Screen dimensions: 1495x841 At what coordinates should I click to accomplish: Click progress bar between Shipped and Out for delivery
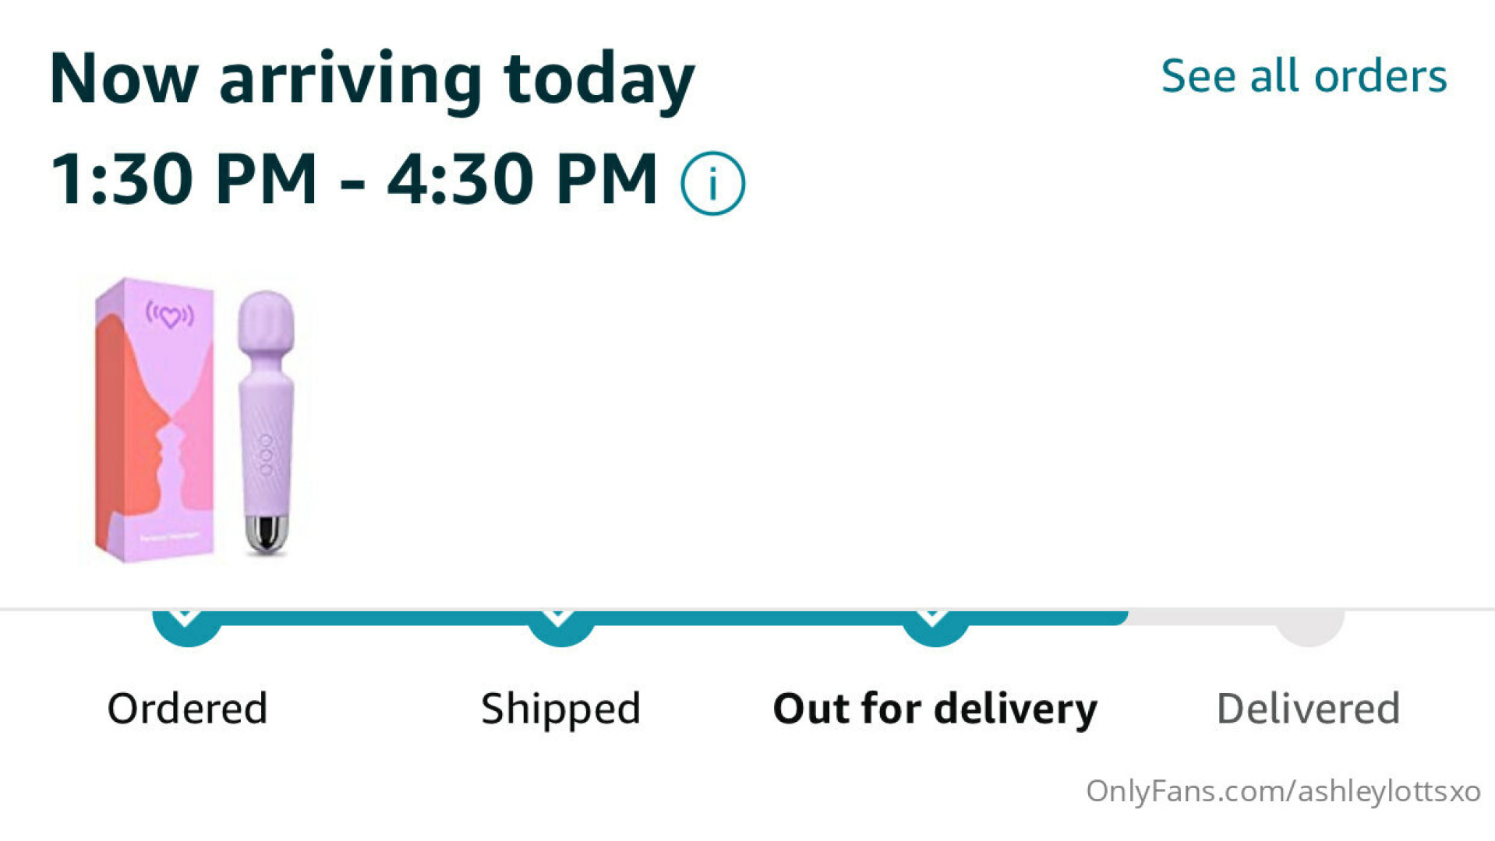click(748, 618)
